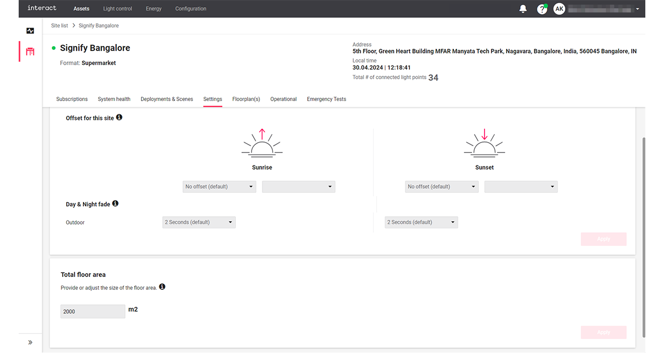Open the Sunset No offset dropdown
Image resolution: width=664 pixels, height=363 pixels.
coord(441,187)
